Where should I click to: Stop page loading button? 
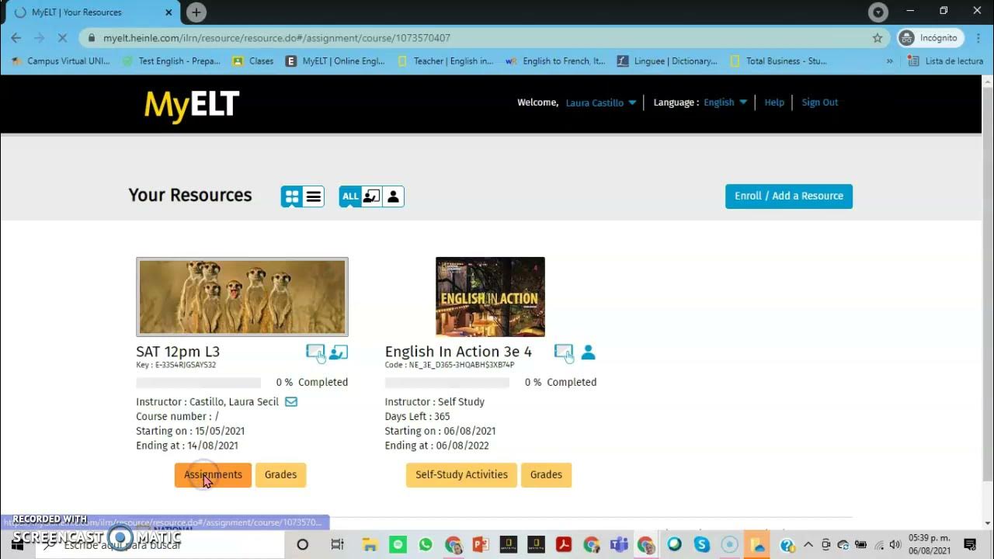click(63, 38)
